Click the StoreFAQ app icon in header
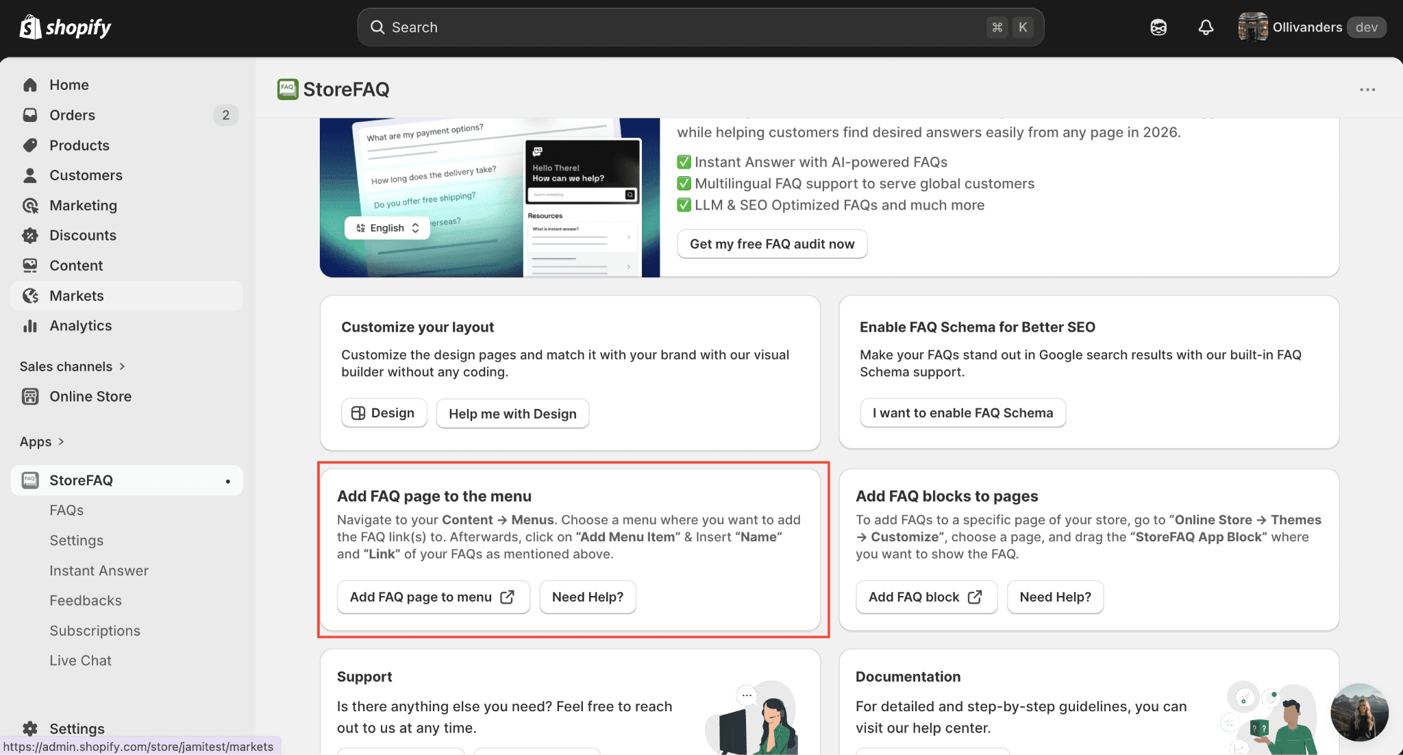 288,89
